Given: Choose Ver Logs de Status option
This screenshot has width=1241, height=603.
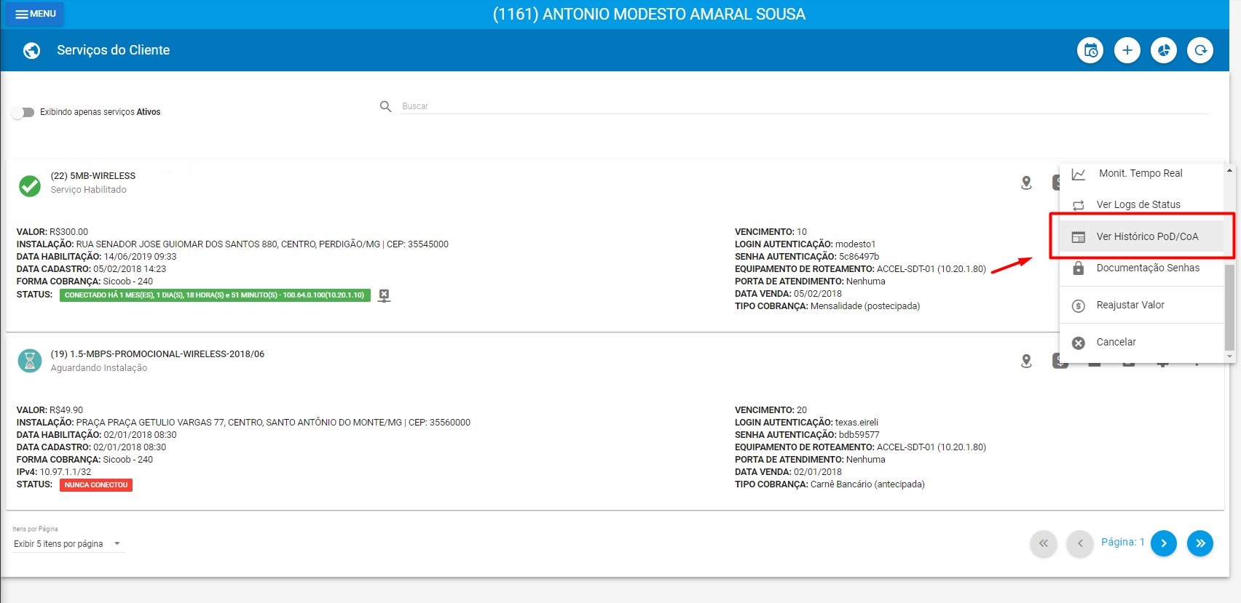Looking at the screenshot, I should point(1141,204).
